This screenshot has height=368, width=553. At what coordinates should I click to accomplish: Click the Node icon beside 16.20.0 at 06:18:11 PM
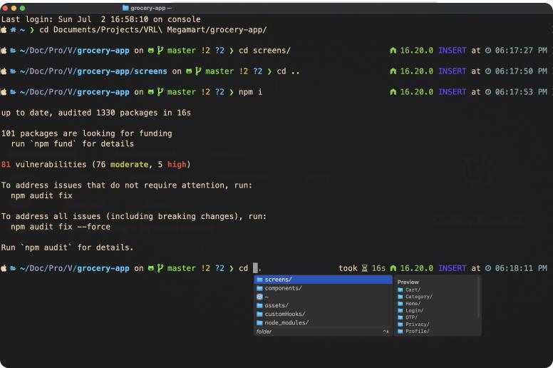click(393, 268)
